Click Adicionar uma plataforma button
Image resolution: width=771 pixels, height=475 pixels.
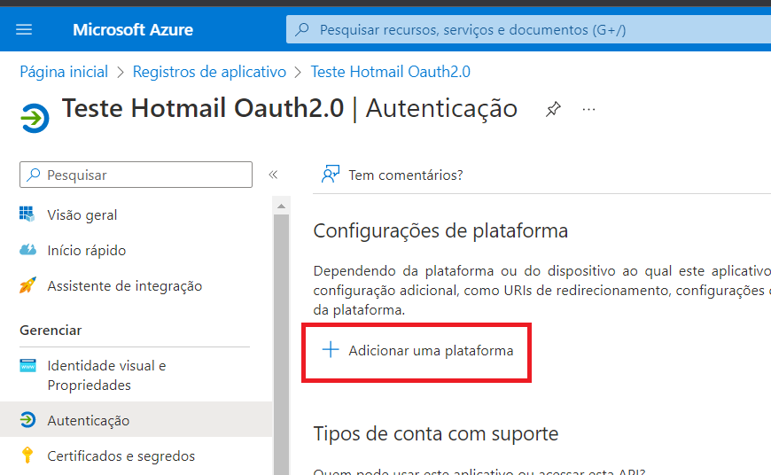tap(431, 350)
